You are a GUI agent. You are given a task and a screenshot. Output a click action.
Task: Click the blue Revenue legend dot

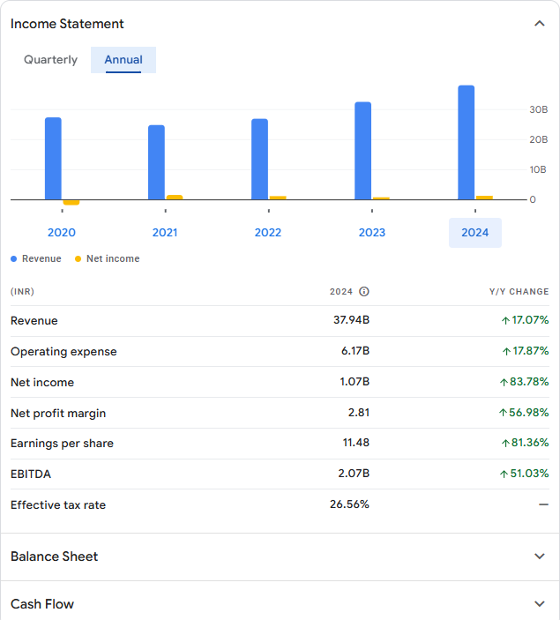[x=14, y=259]
